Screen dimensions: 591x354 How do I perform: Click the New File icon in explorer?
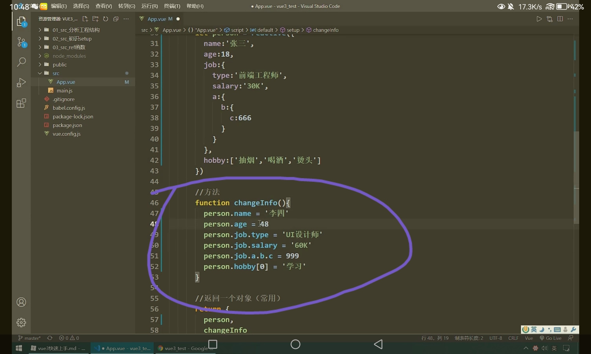(85, 19)
